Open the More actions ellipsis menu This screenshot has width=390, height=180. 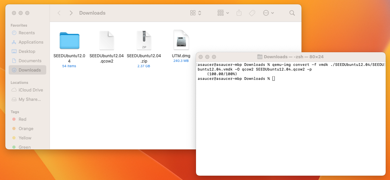(x=268, y=13)
